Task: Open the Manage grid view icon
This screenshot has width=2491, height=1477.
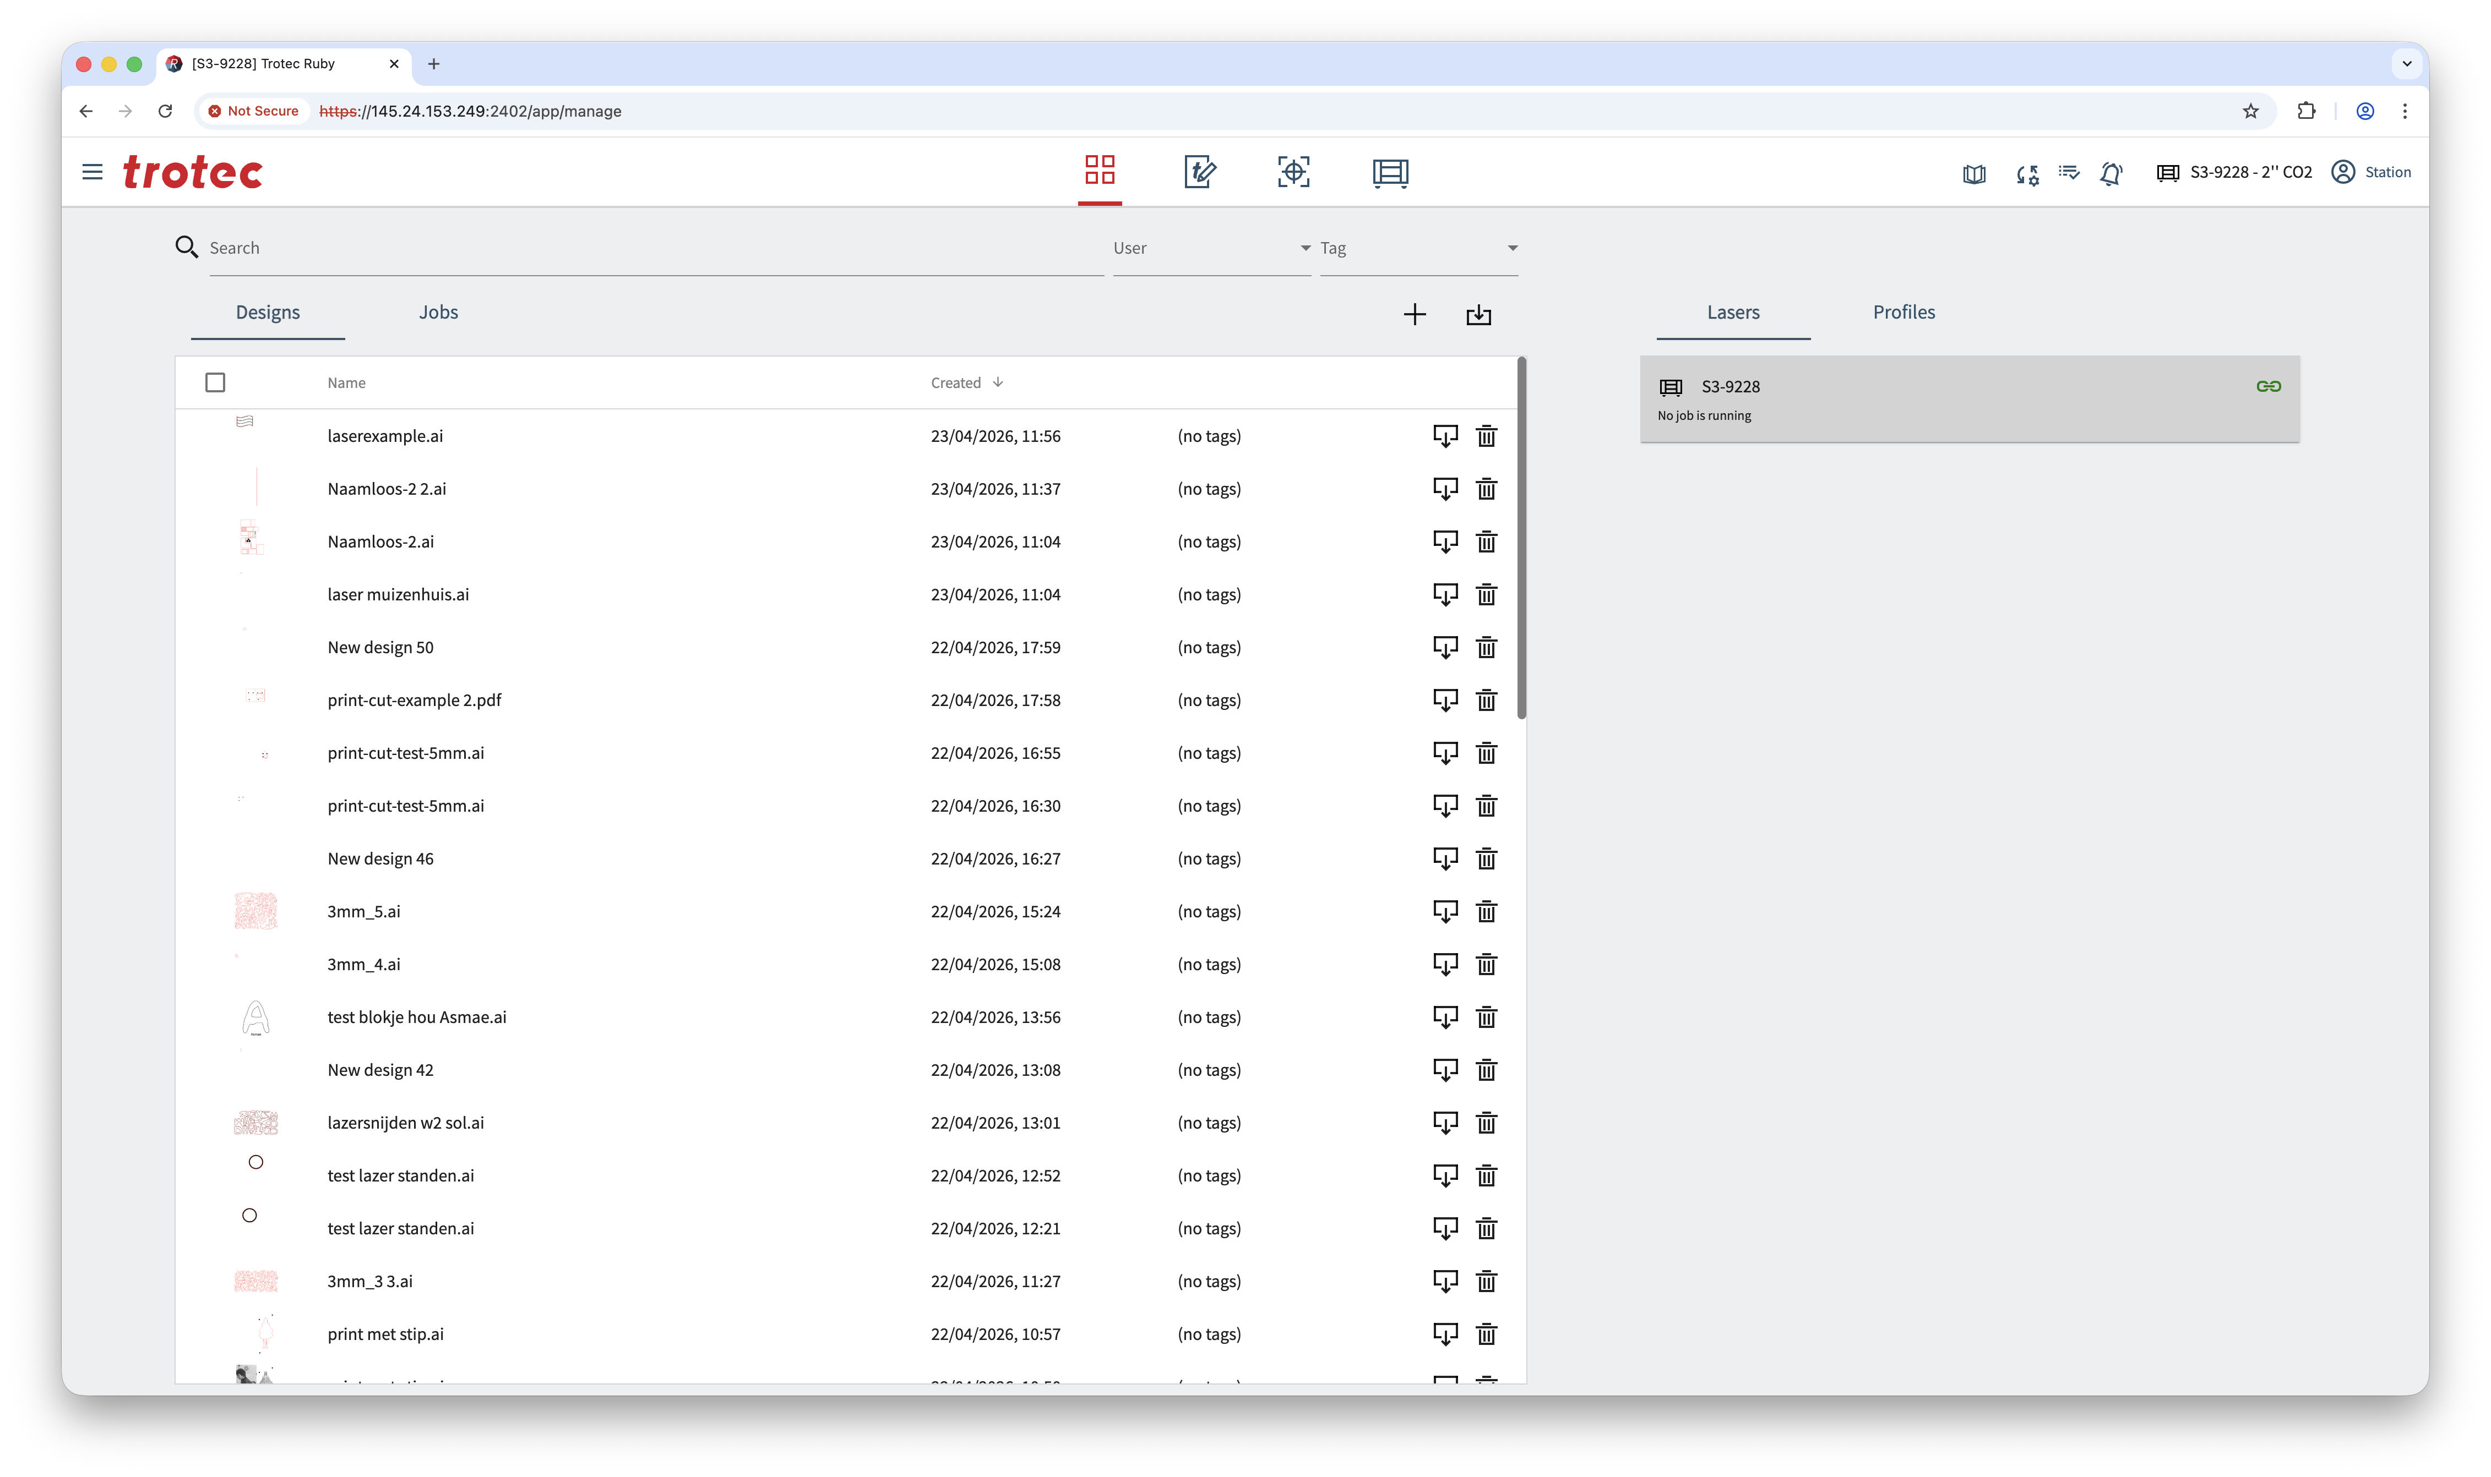Action: (x=1099, y=170)
